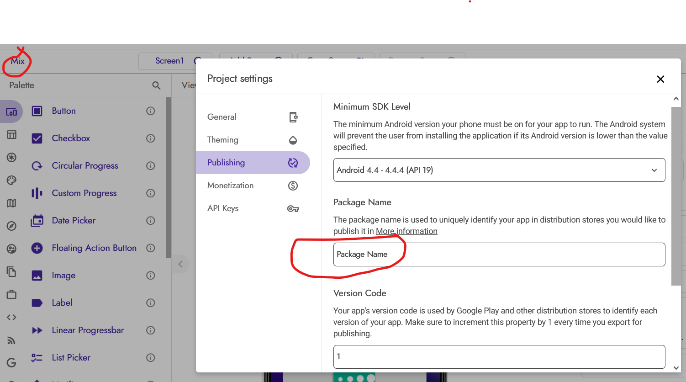Show info for List Picker component
The height and width of the screenshot is (382, 686).
pos(151,358)
